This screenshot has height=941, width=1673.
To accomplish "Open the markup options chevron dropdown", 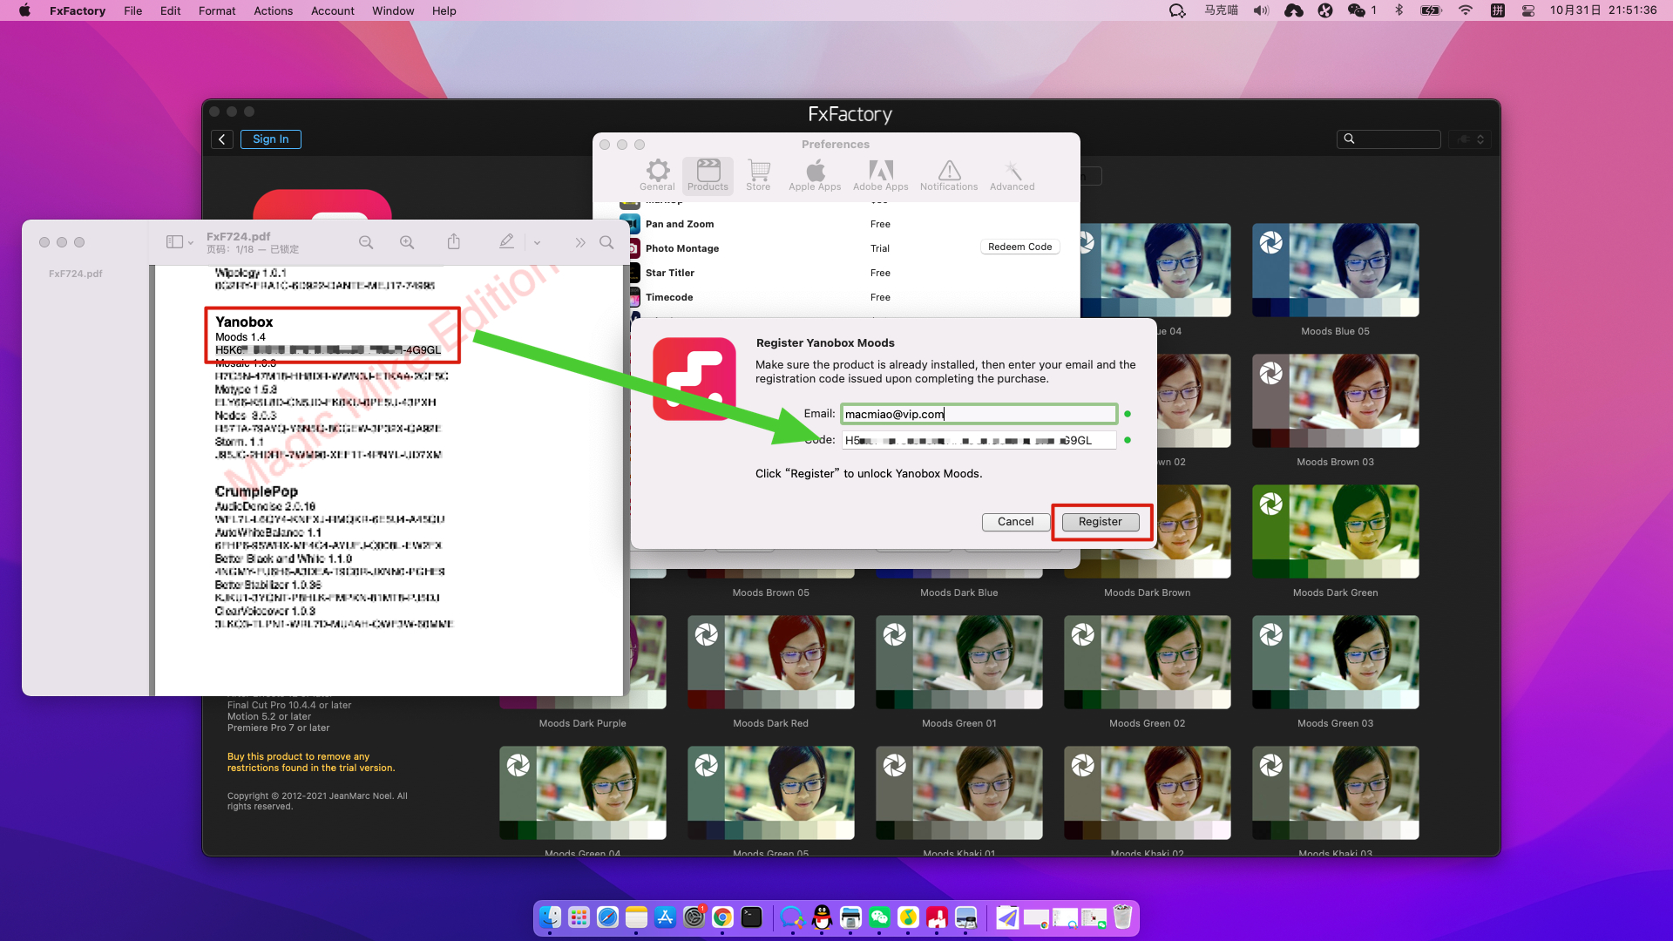I will point(537,243).
